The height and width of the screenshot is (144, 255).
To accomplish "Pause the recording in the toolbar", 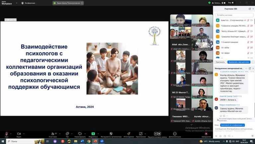I will tap(156, 134).
